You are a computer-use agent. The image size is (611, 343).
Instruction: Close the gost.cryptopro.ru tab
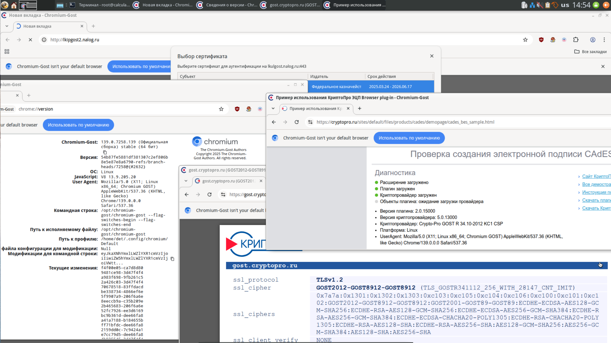261,181
